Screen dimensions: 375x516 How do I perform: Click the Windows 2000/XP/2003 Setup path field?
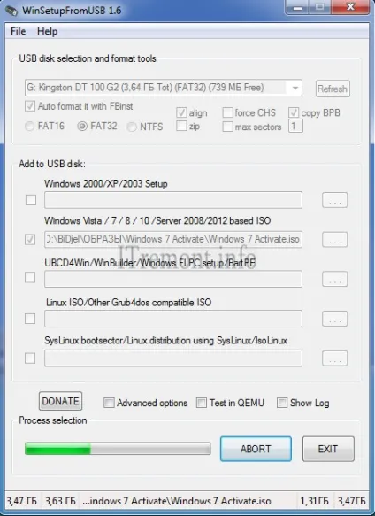point(173,200)
